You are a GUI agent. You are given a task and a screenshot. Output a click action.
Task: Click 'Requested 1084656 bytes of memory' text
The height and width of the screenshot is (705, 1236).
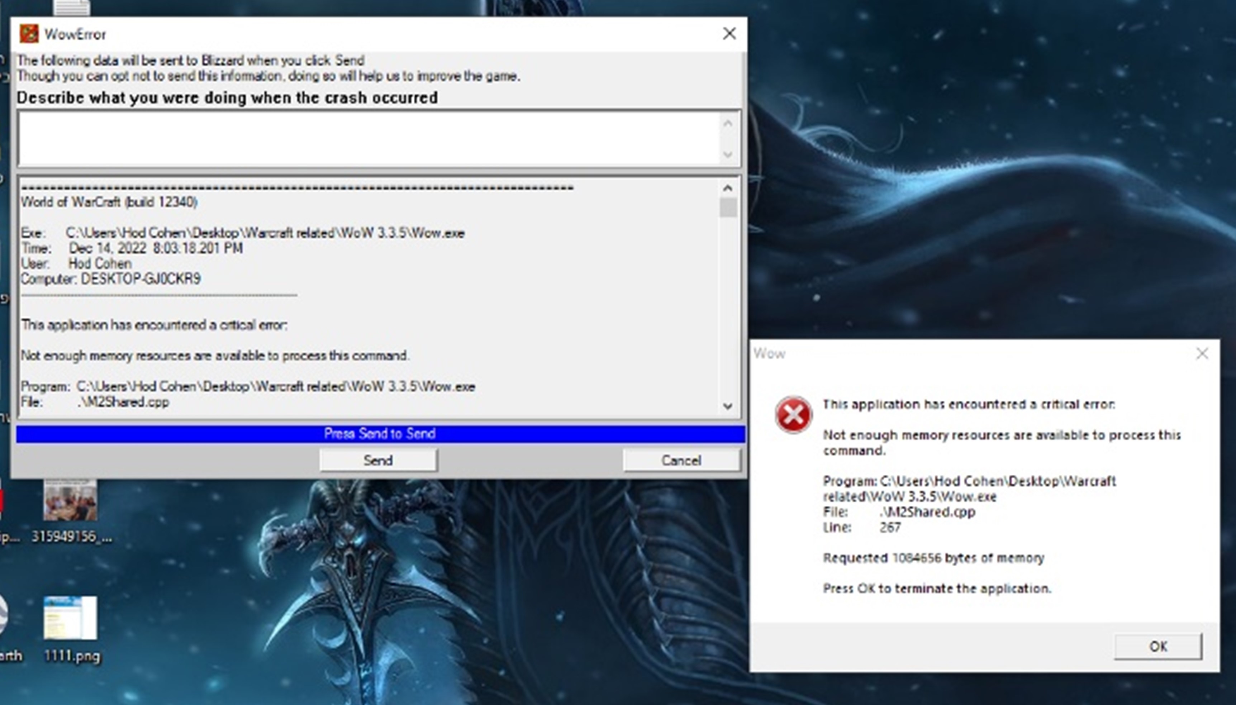pos(933,558)
